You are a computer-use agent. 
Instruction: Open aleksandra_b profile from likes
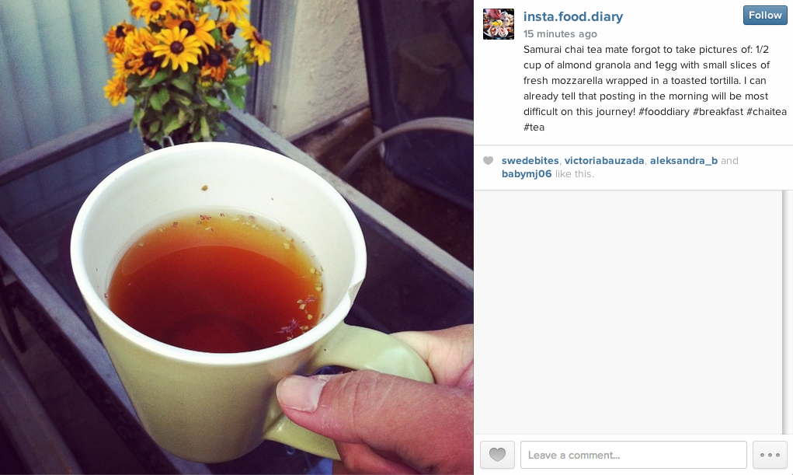tap(683, 160)
